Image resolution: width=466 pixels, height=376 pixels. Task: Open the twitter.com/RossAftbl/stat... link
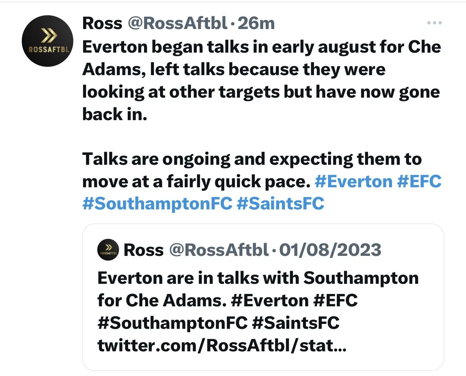(x=222, y=345)
